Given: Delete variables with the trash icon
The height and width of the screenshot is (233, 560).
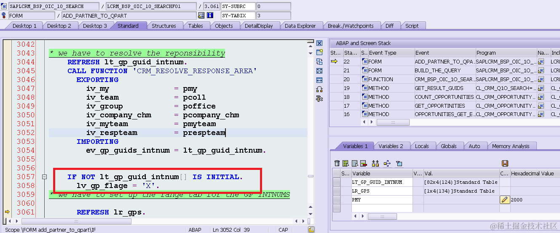Looking at the screenshot, I should click(337, 163).
